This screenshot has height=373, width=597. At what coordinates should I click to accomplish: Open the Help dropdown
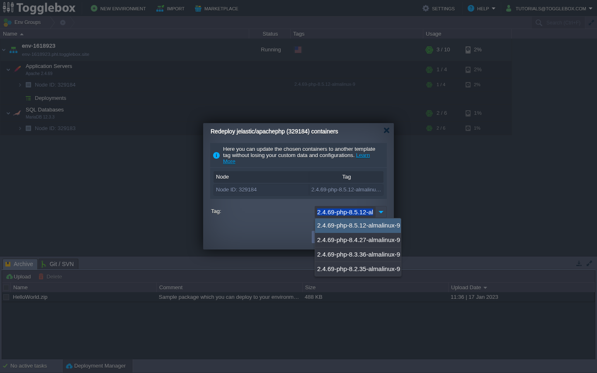point(481,8)
